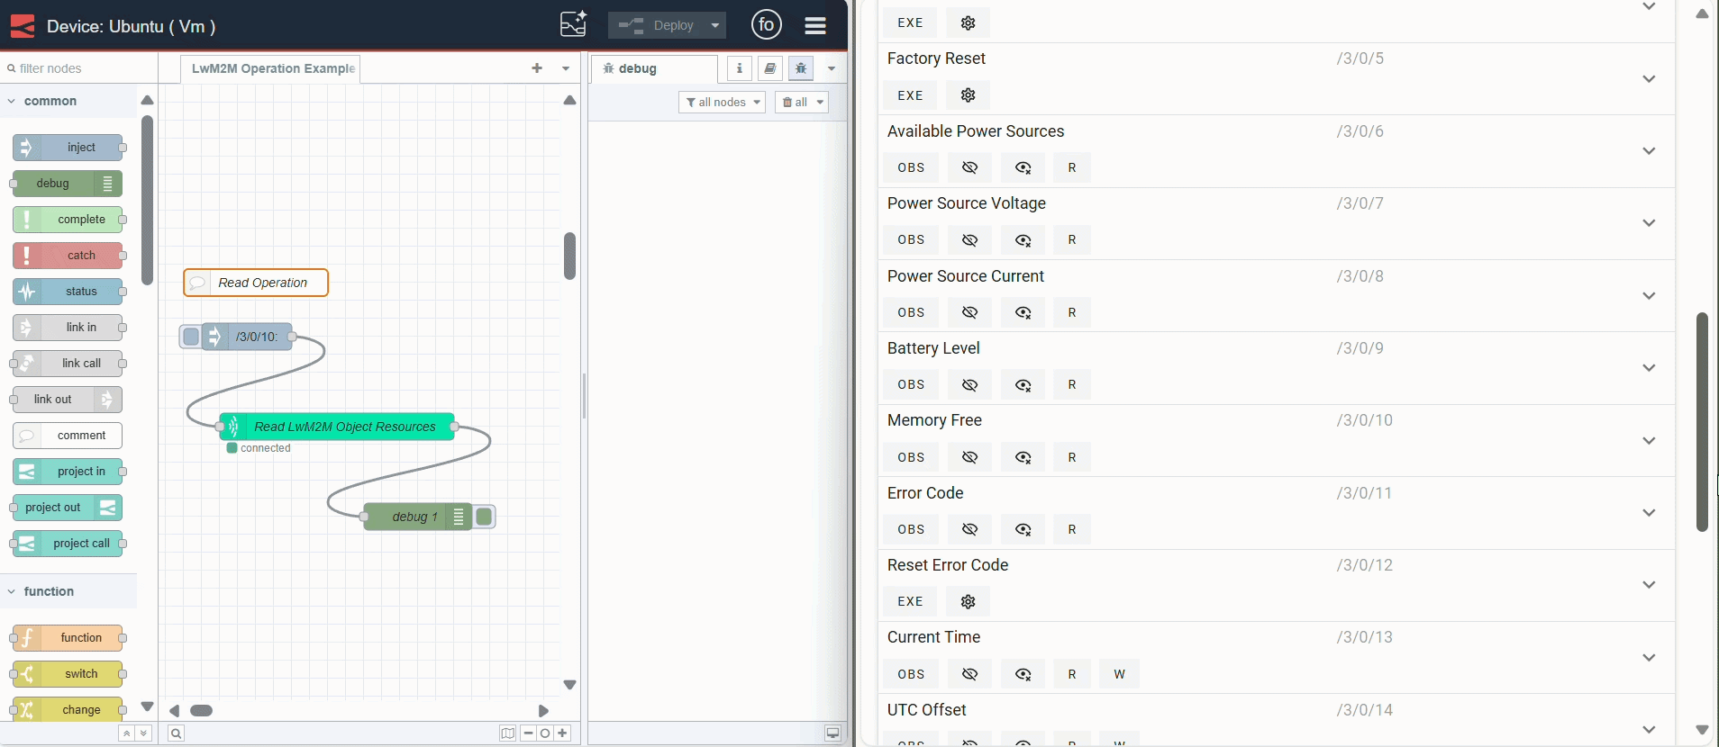
Task: Zoom out the flow canvas
Action: coord(529,733)
